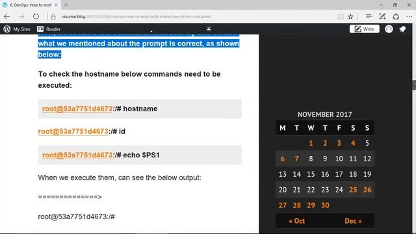The width and height of the screenshot is (416, 234).
Task: Open calendar posts for November 4
Action: pyautogui.click(x=353, y=143)
